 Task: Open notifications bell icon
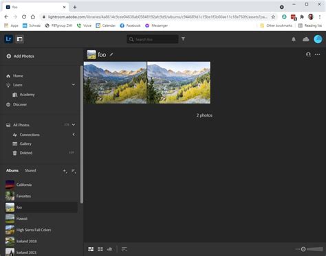294,39
